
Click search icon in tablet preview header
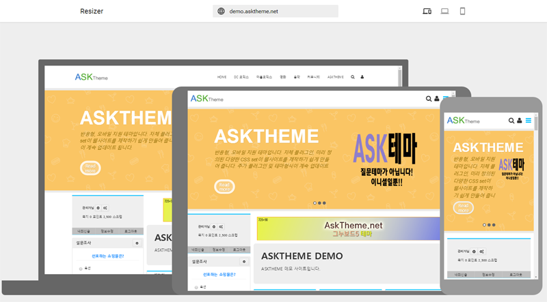click(x=429, y=99)
